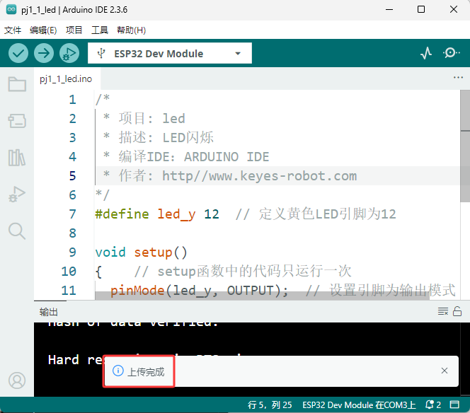The height and width of the screenshot is (413, 470).
Task: Dismiss the 上传完成 notification
Action: [x=445, y=371]
